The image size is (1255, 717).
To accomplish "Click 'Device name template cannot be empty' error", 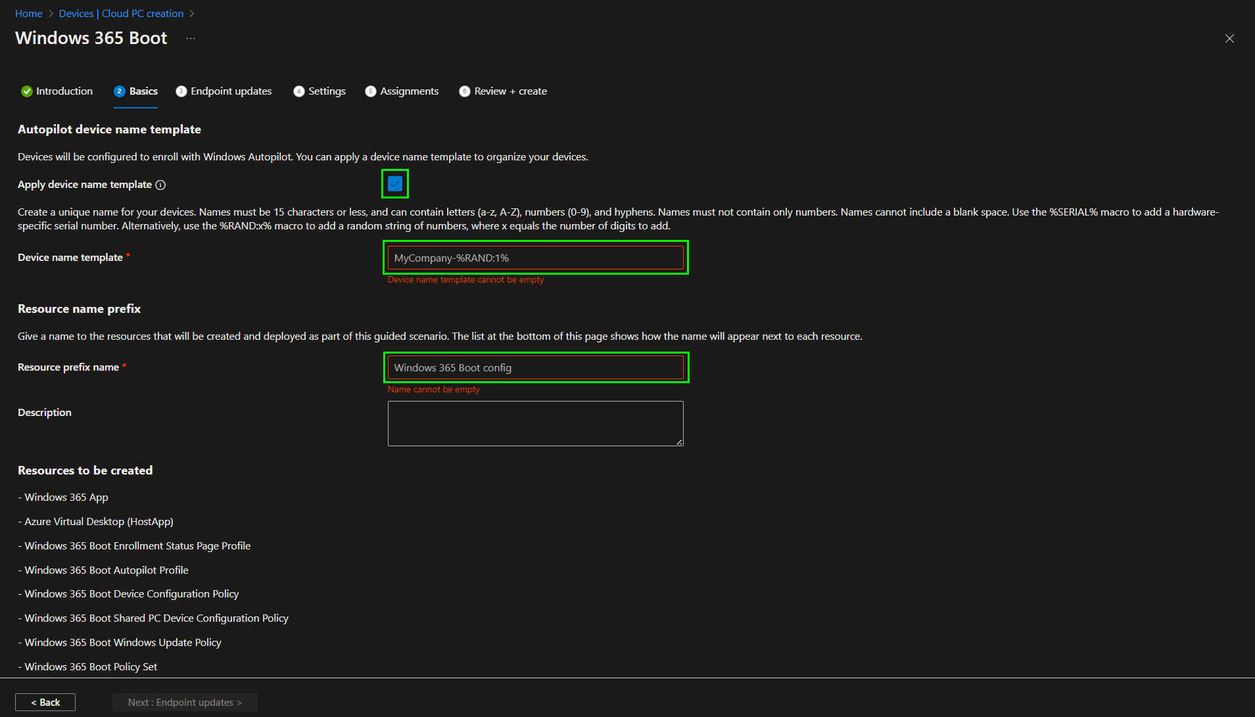I will [x=466, y=280].
